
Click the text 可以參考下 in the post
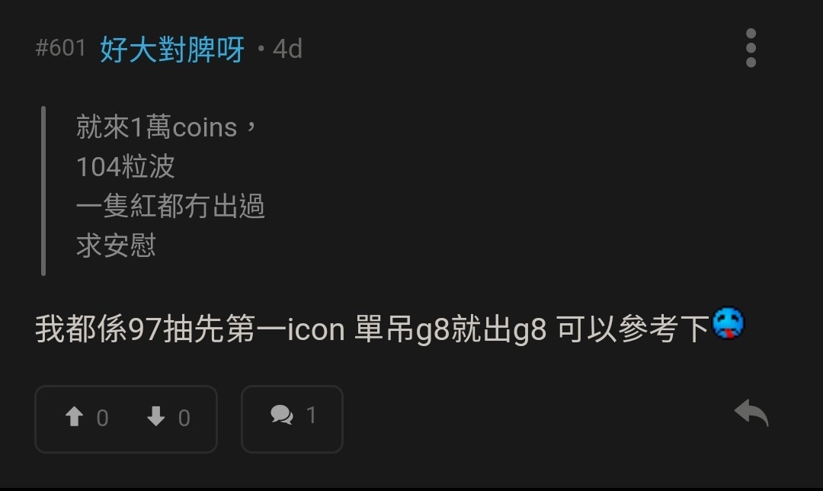coord(633,329)
